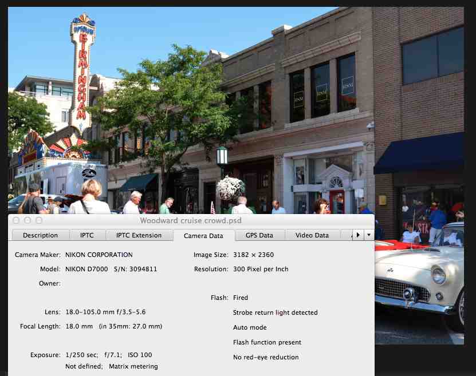Click the zoom button of the dialog
Screen dimensions: 476x376
click(x=38, y=220)
